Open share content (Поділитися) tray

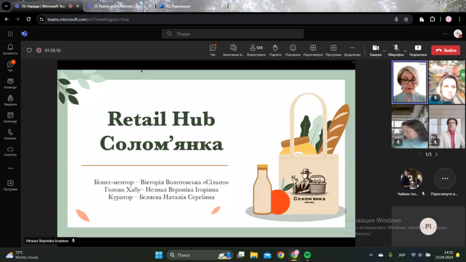pyautogui.click(x=418, y=50)
